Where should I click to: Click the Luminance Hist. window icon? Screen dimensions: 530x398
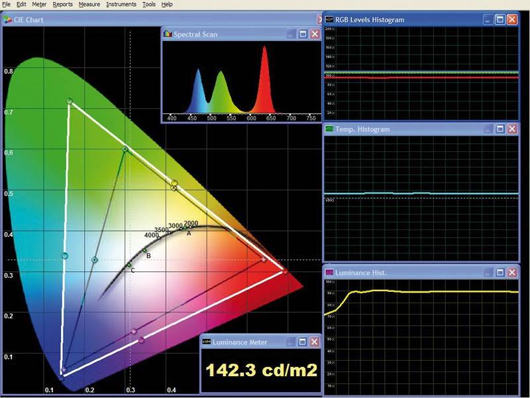coord(329,273)
